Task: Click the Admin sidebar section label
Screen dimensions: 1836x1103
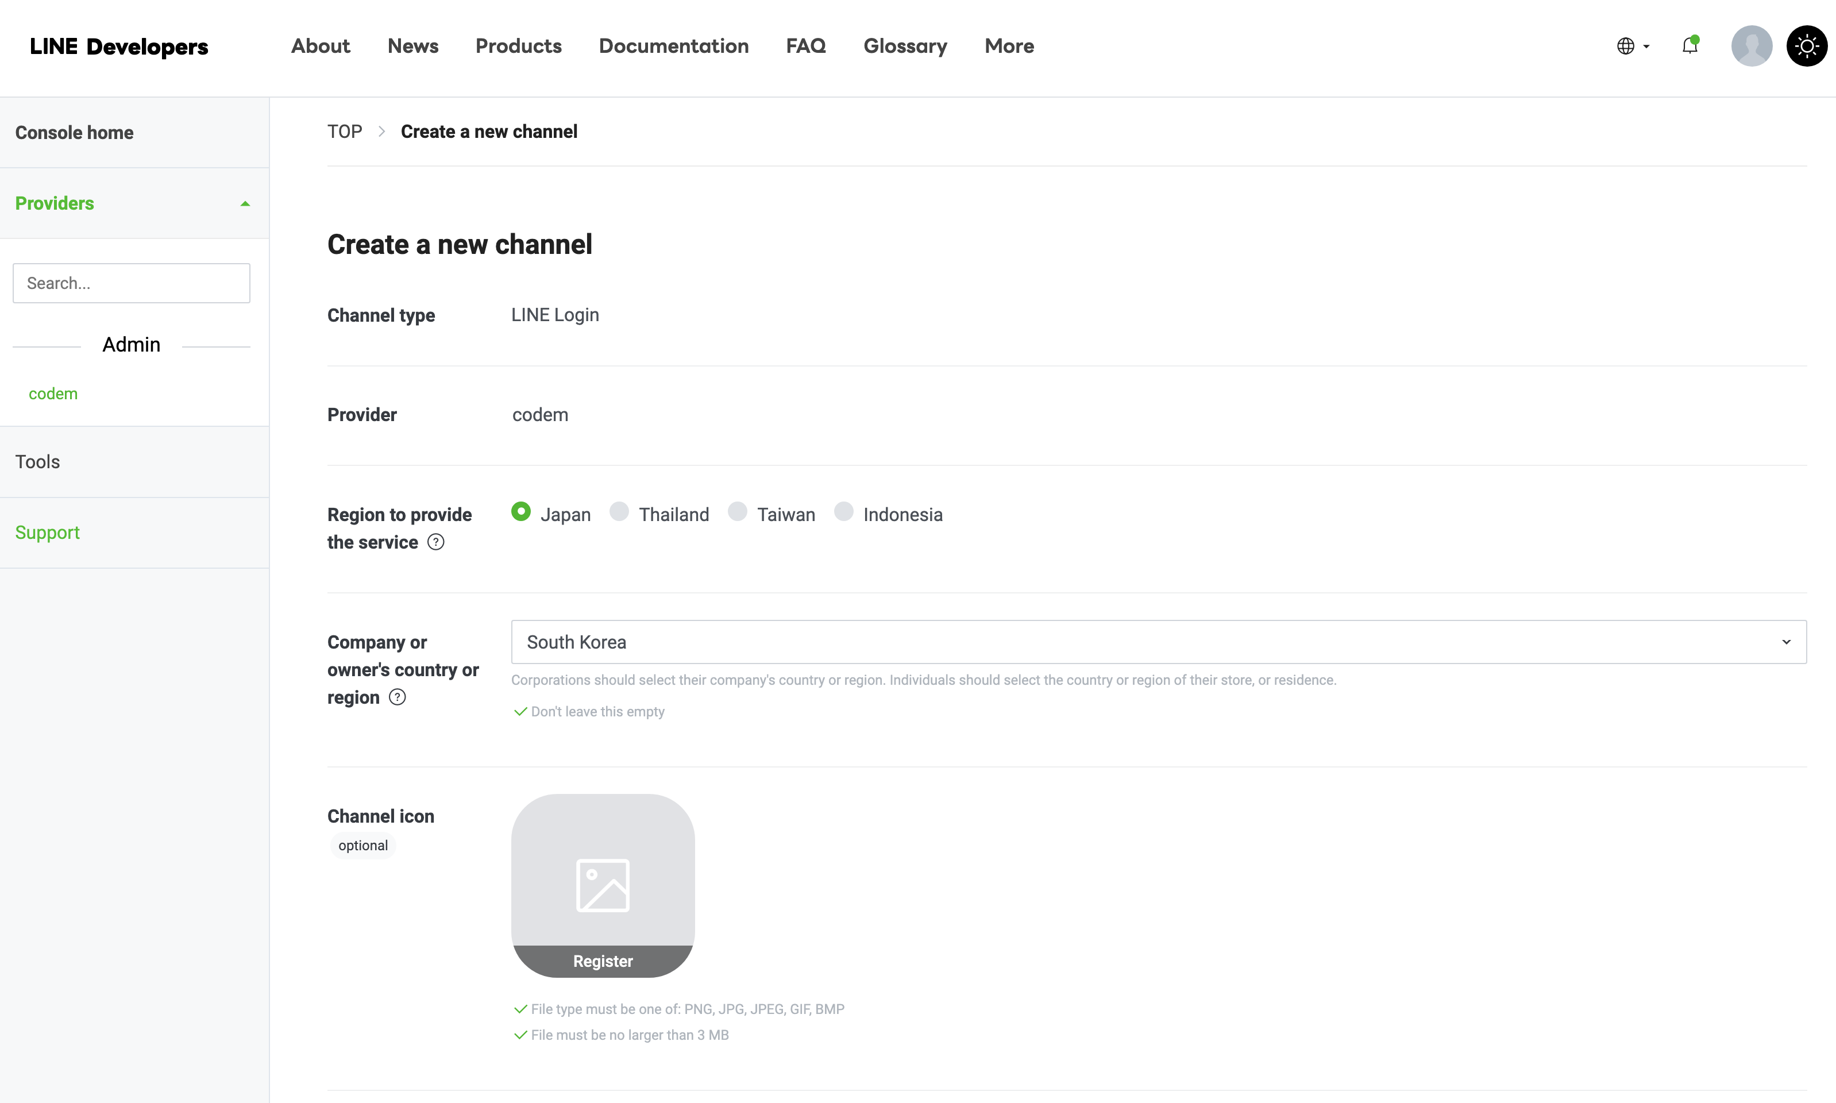Action: click(132, 345)
